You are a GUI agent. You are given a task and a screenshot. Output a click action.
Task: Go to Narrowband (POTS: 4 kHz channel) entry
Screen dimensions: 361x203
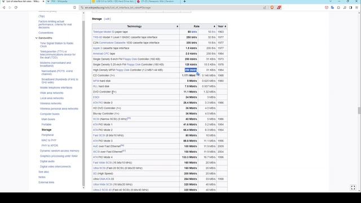57,73
